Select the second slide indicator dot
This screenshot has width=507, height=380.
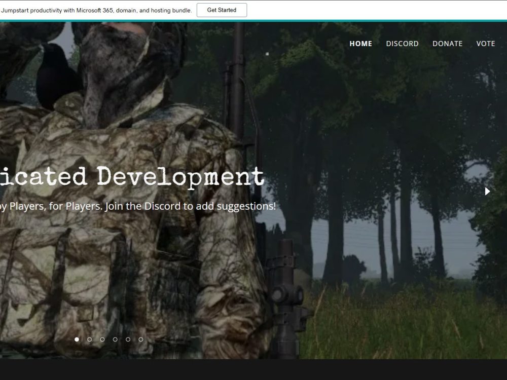pyautogui.click(x=90, y=339)
